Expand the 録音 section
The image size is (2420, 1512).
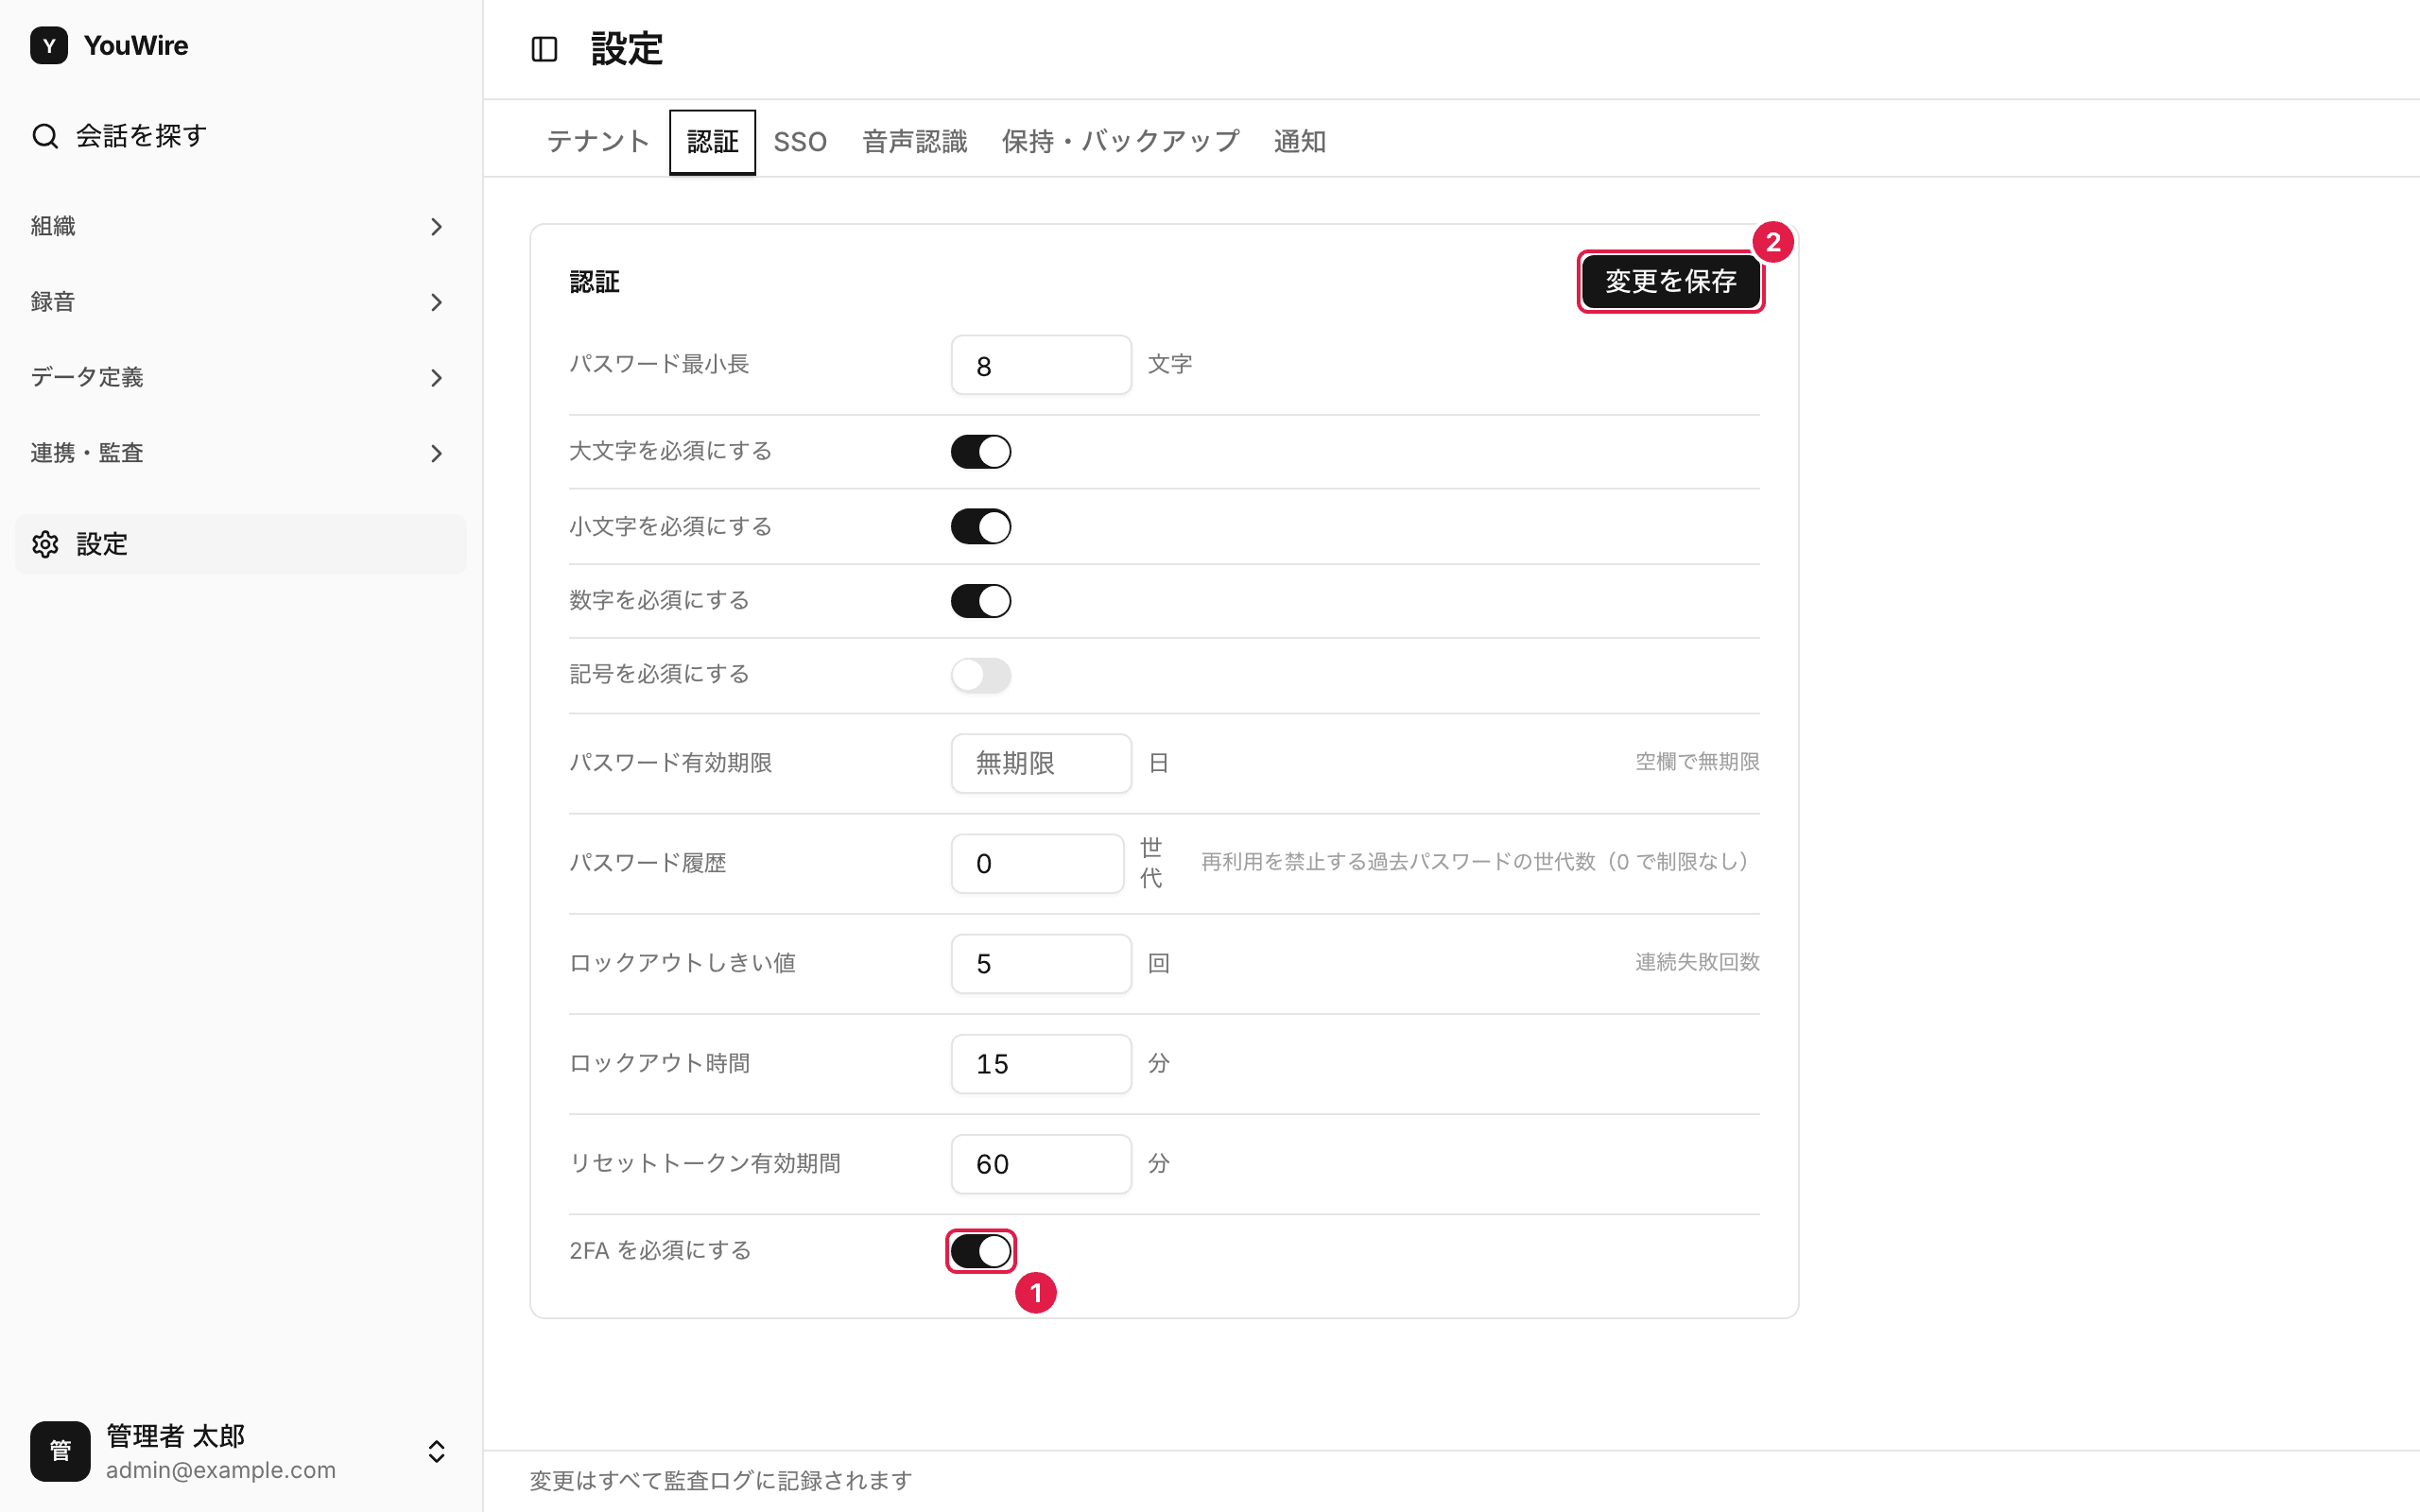click(x=240, y=301)
